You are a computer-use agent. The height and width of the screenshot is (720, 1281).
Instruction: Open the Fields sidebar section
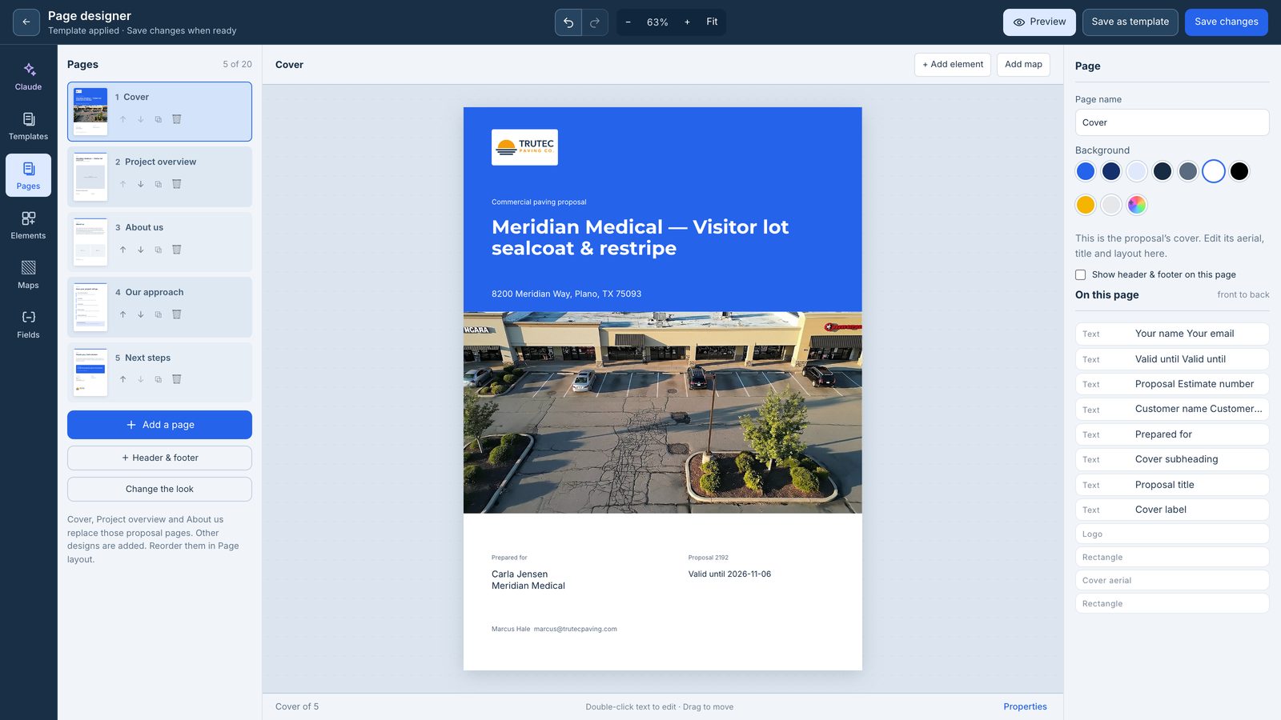tap(29, 324)
